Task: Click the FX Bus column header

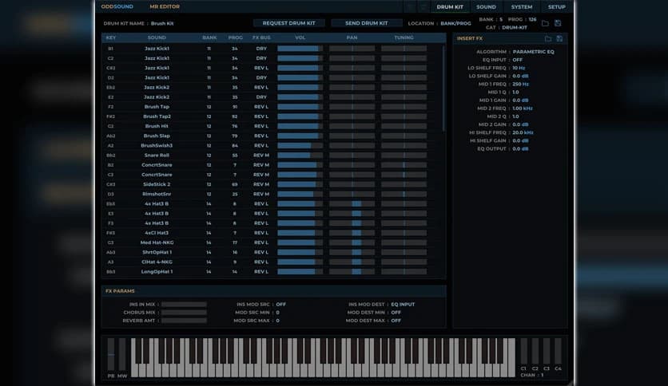Action: tap(261, 37)
